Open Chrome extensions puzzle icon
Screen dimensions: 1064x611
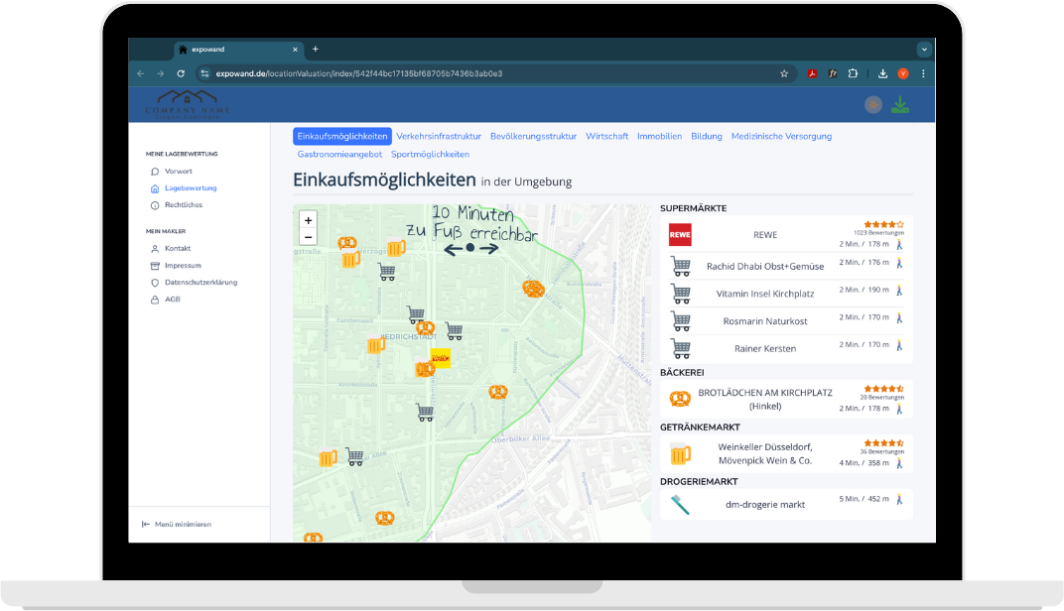pos(852,73)
